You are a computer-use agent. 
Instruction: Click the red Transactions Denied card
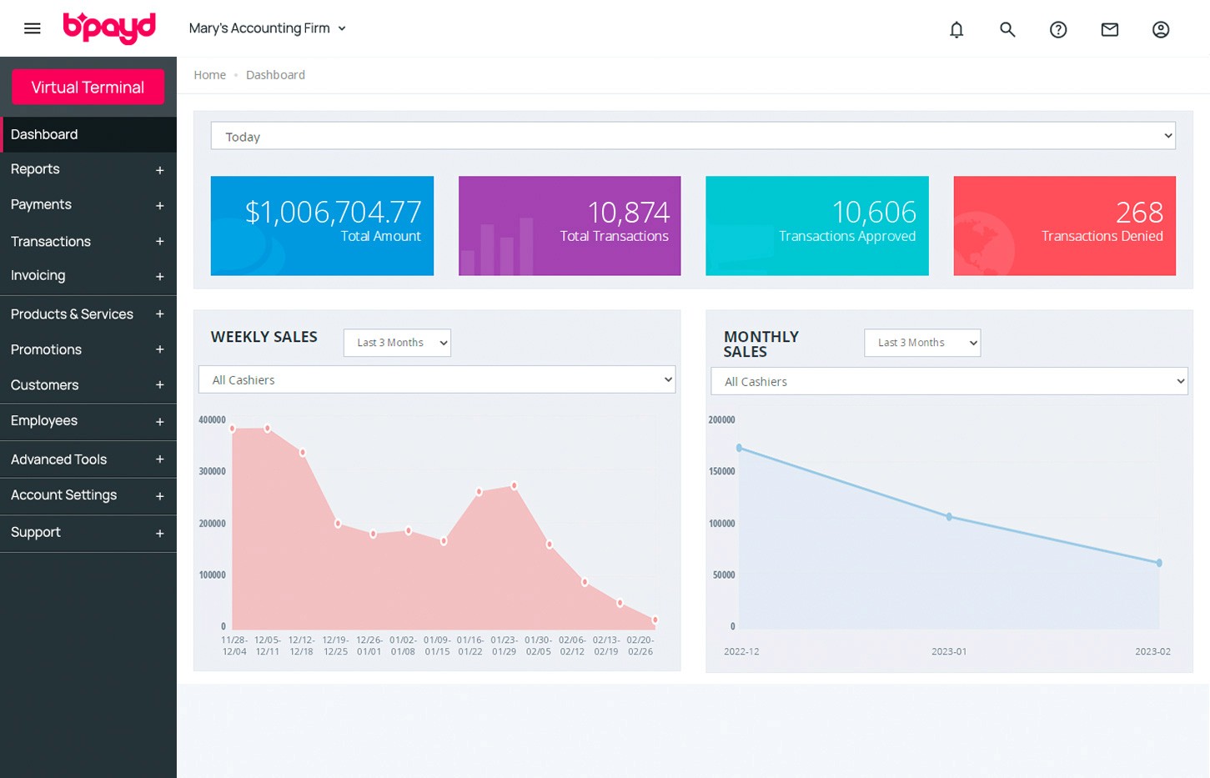pyautogui.click(x=1065, y=226)
